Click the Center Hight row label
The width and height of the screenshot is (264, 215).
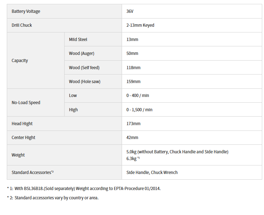(23, 138)
